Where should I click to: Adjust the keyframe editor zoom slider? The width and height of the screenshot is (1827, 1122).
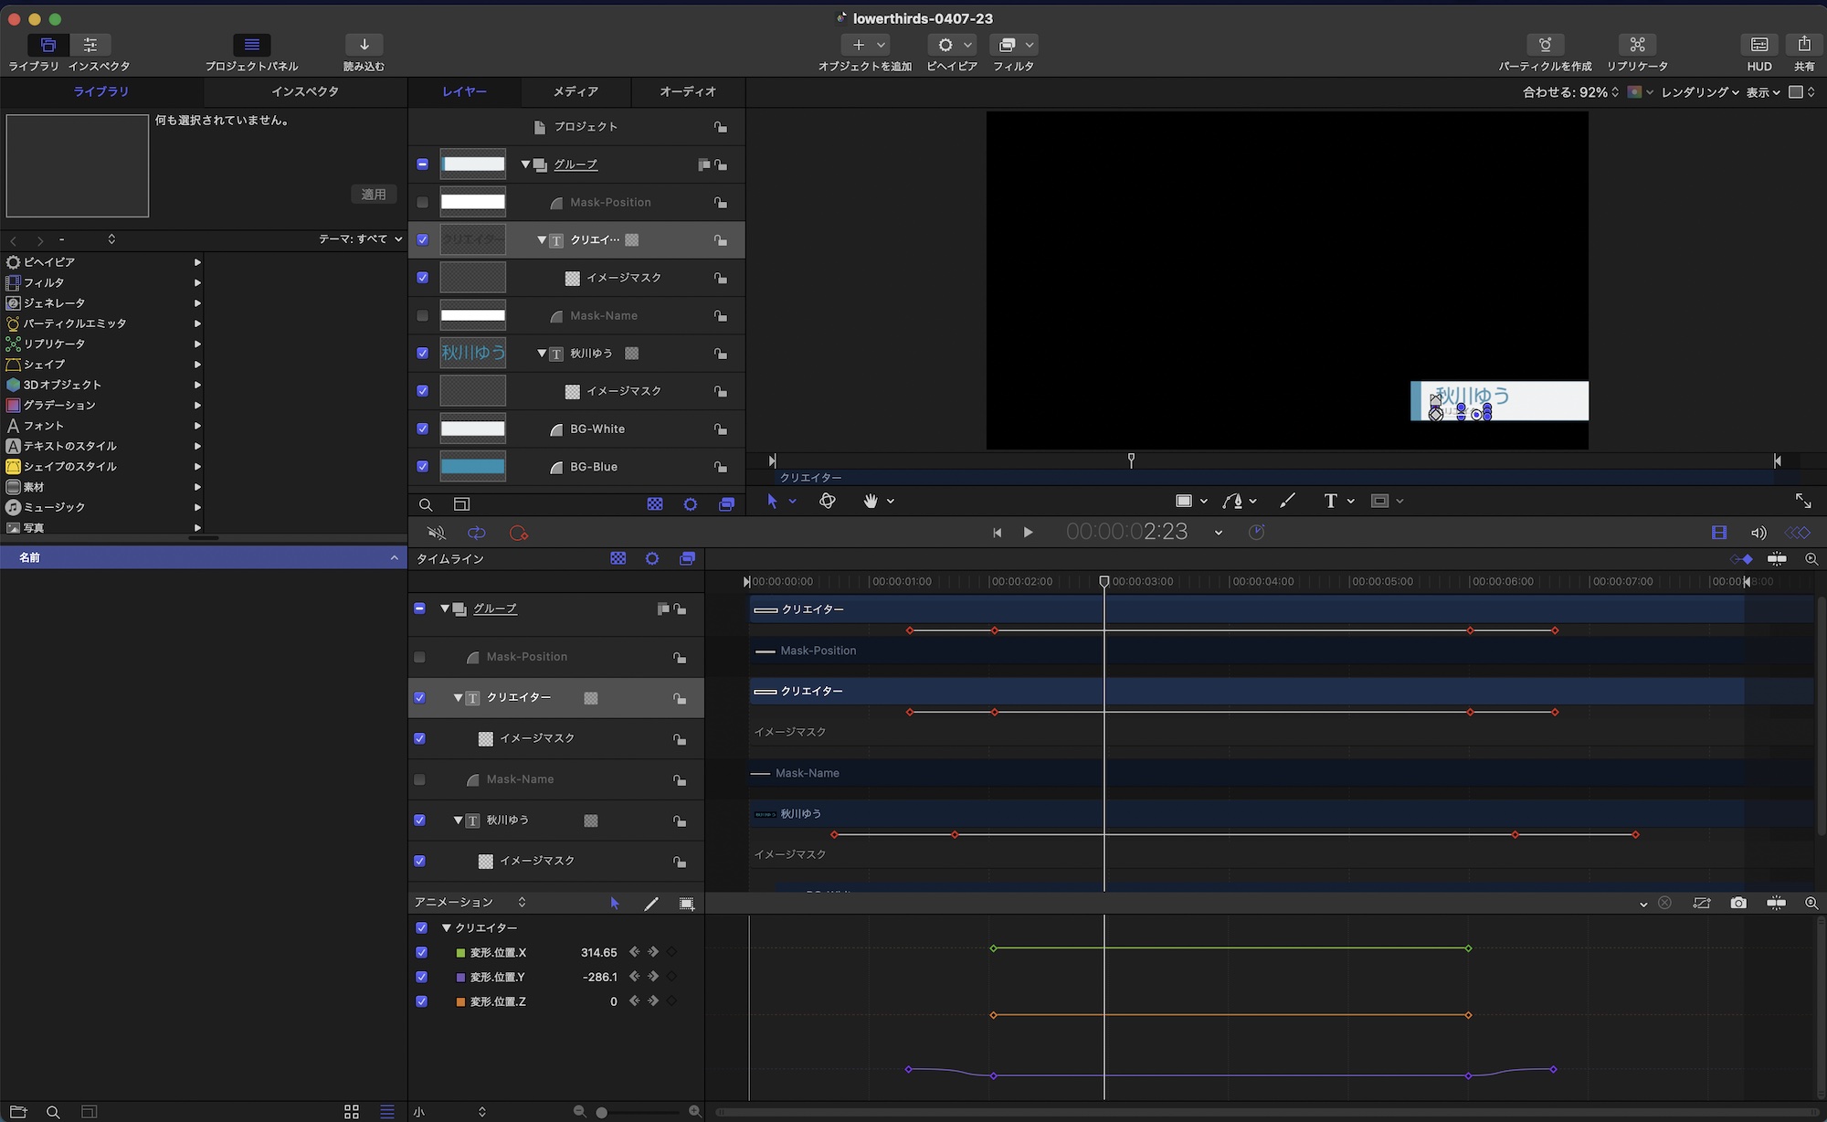(x=601, y=1112)
